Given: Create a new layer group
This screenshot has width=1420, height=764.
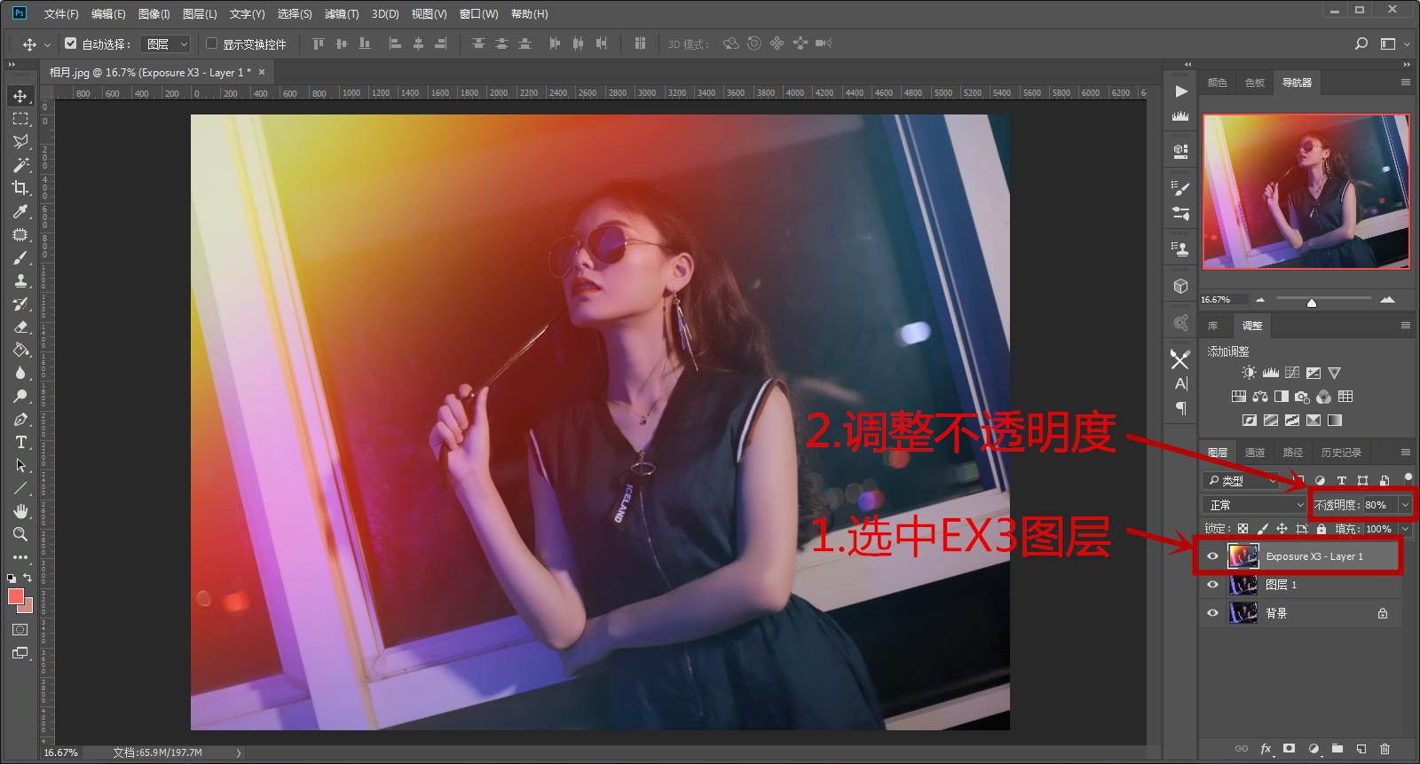Looking at the screenshot, I should point(1337,749).
